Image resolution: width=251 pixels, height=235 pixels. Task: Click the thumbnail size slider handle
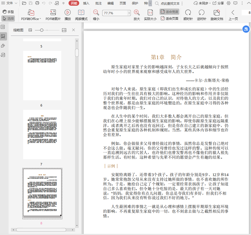(x=42, y=30)
